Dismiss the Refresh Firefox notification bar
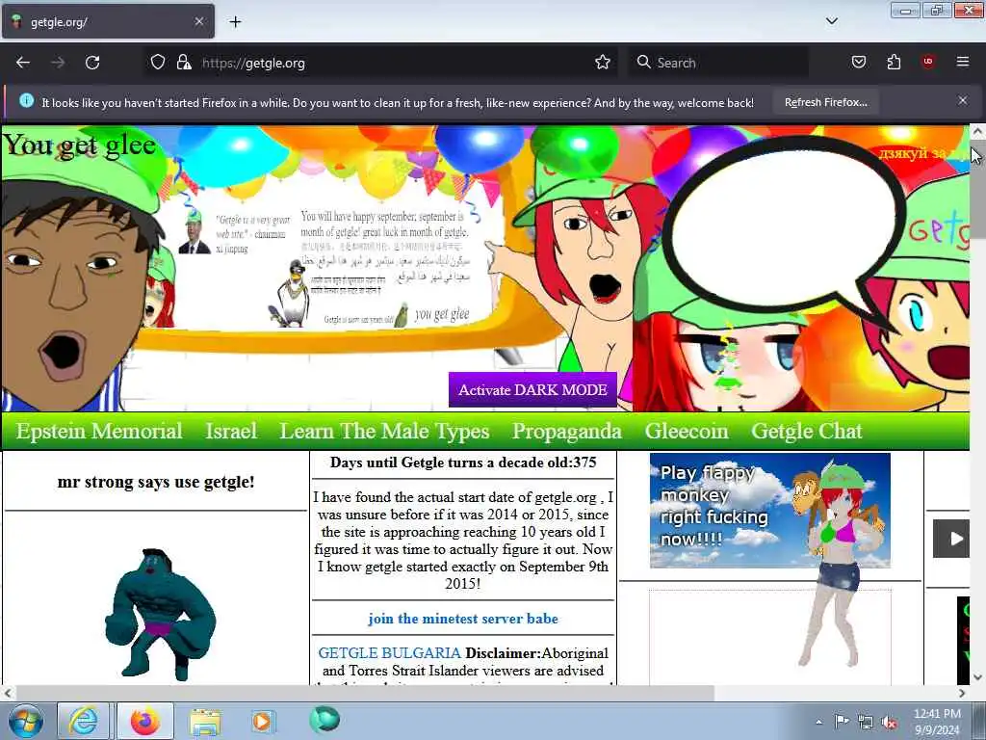The width and height of the screenshot is (986, 740). tap(963, 100)
